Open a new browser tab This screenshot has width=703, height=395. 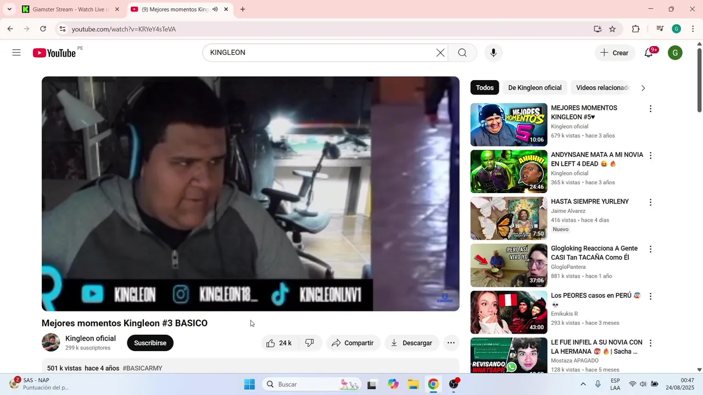point(243,9)
